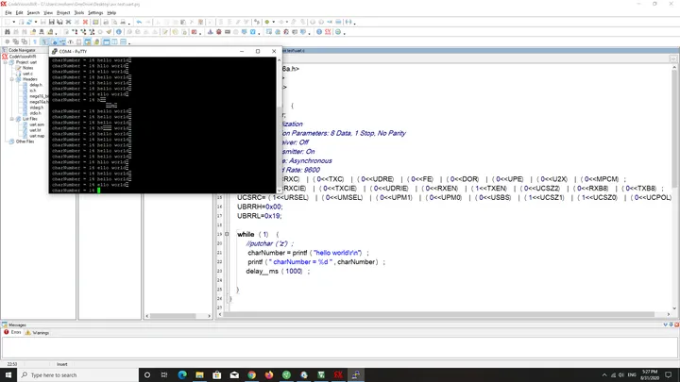This screenshot has width=680, height=382.
Task: Click the chip programmer icon
Action: tap(228, 32)
